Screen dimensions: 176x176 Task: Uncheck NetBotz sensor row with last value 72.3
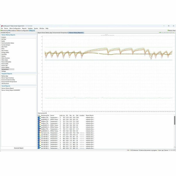(39, 121)
